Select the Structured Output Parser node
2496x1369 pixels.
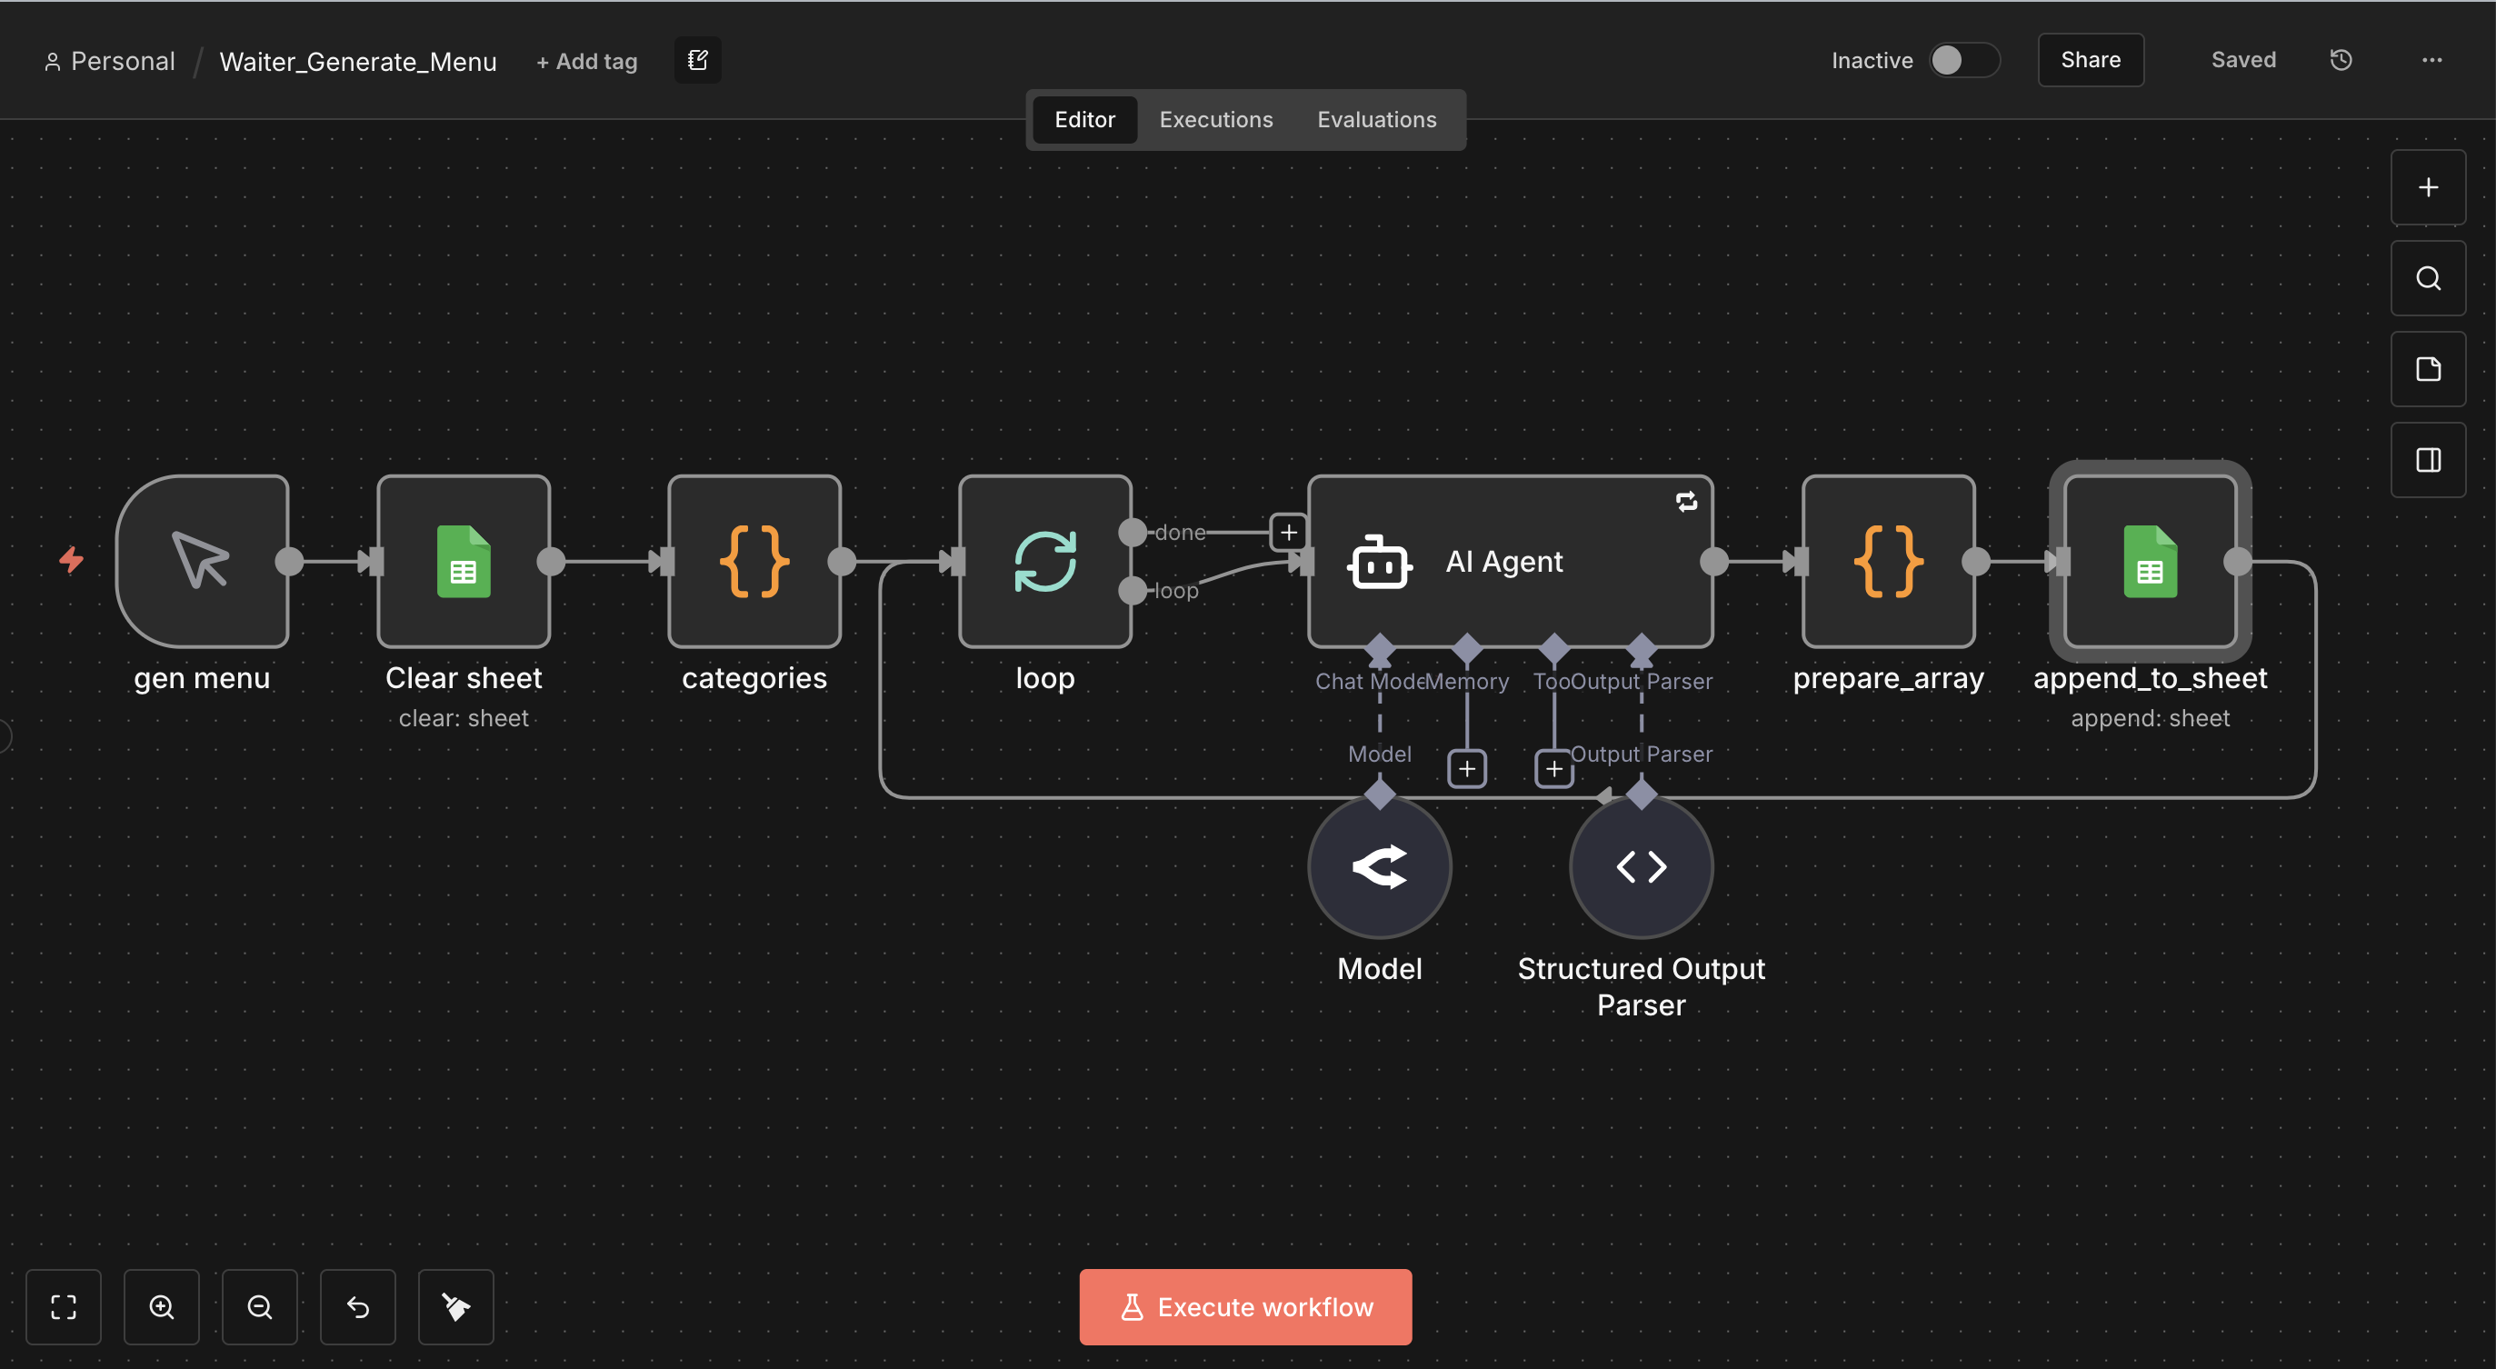point(1641,866)
